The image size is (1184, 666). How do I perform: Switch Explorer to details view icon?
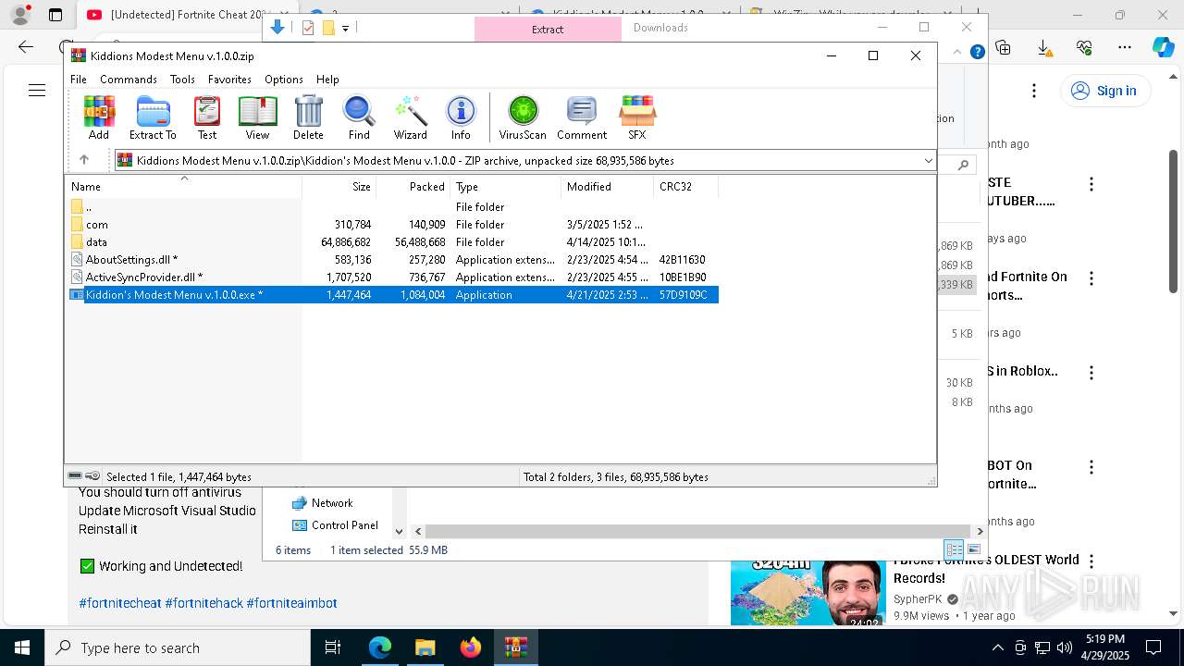click(954, 549)
